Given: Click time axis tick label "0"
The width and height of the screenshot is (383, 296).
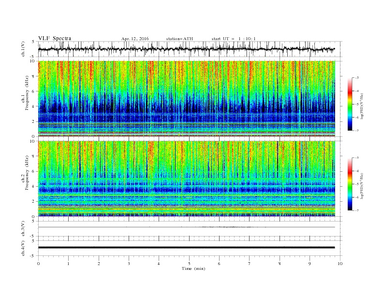Looking at the screenshot, I should [x=38, y=264].
